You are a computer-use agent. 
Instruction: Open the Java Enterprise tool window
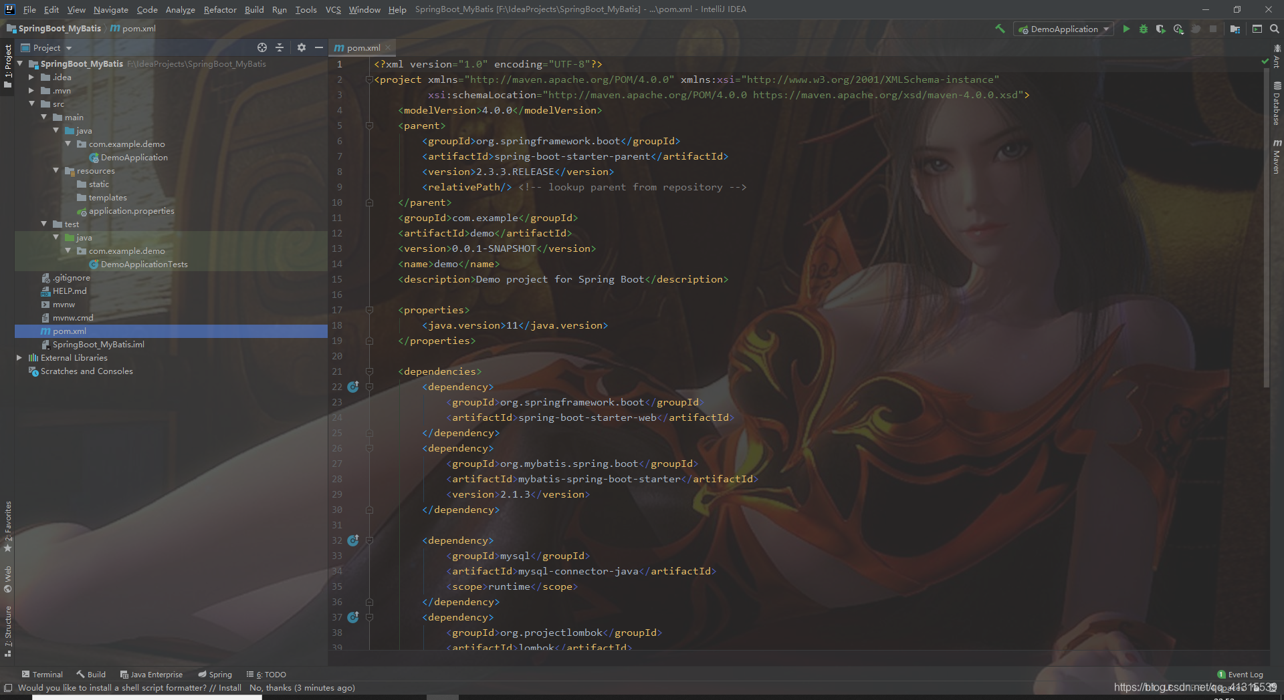151,675
